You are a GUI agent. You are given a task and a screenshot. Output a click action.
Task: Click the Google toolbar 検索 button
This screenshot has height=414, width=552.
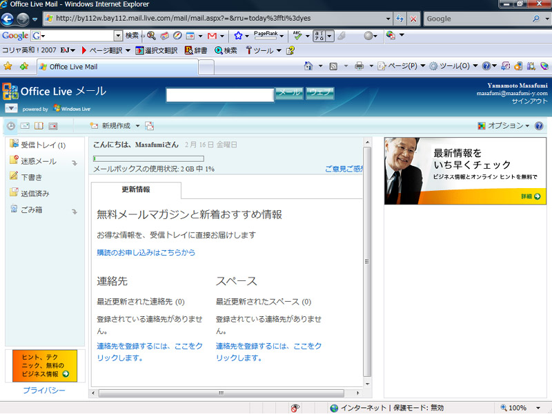(x=132, y=36)
